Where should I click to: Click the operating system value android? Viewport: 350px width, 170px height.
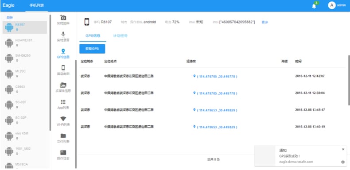[150, 22]
